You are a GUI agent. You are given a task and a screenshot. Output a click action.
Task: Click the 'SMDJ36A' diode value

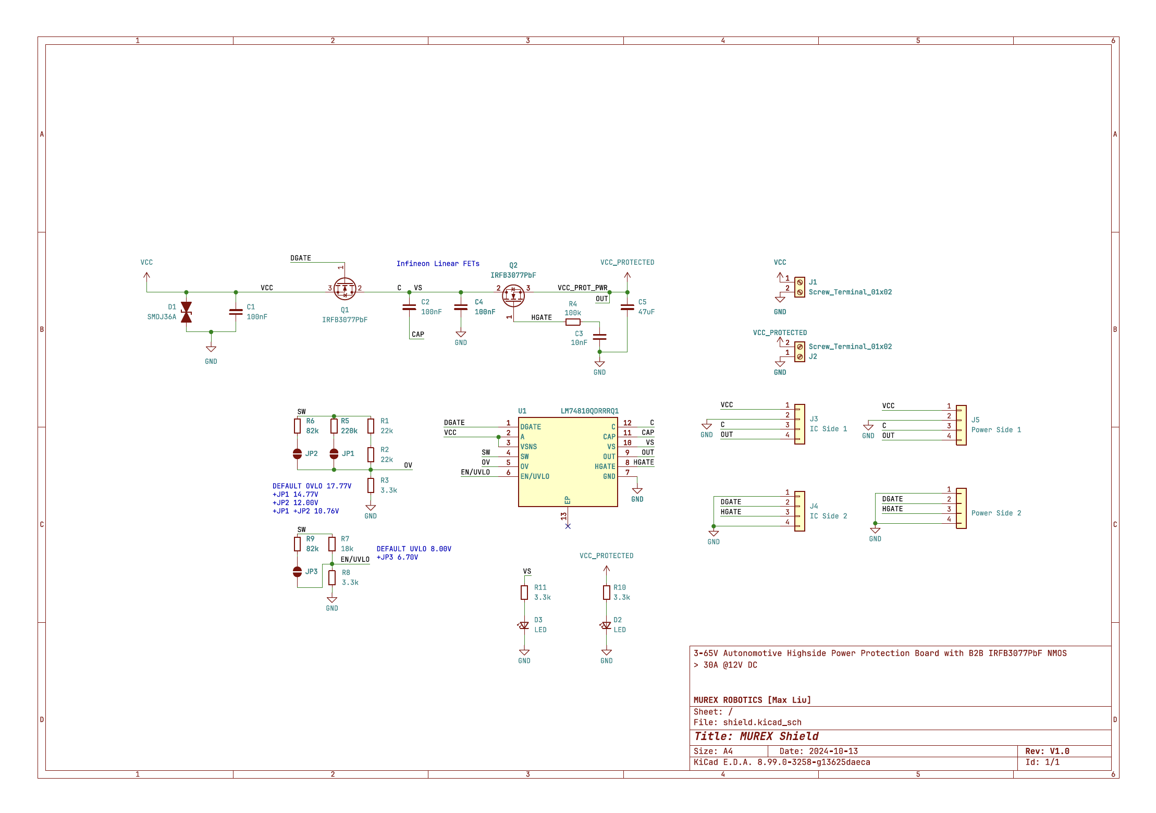[162, 317]
